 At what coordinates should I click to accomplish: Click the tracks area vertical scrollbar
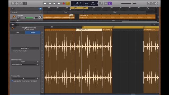pos(158,17)
